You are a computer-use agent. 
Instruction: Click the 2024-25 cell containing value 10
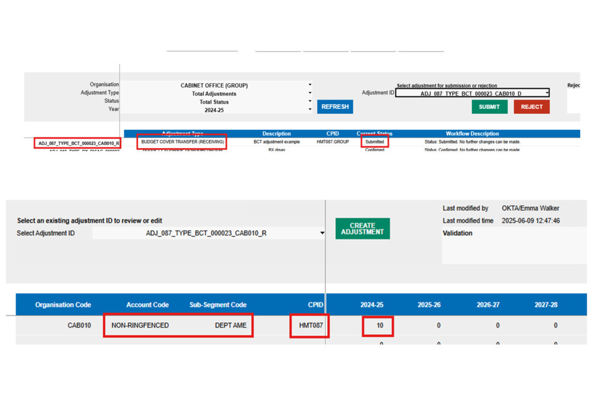pyautogui.click(x=379, y=325)
